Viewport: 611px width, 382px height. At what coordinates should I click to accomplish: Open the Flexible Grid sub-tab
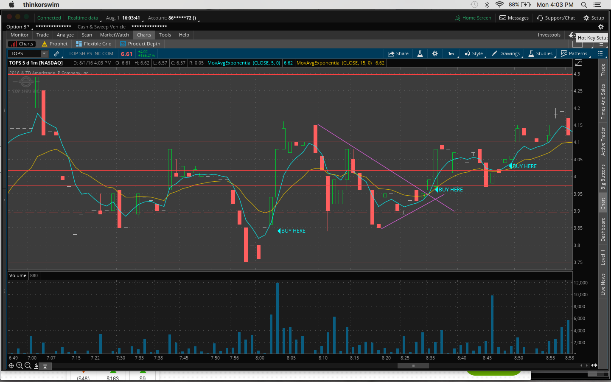93,44
